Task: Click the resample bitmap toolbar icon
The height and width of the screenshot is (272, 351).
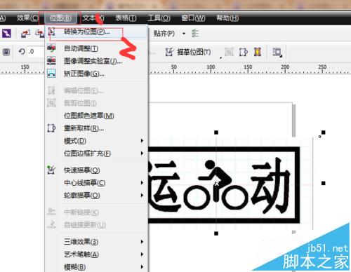Action: point(244,52)
